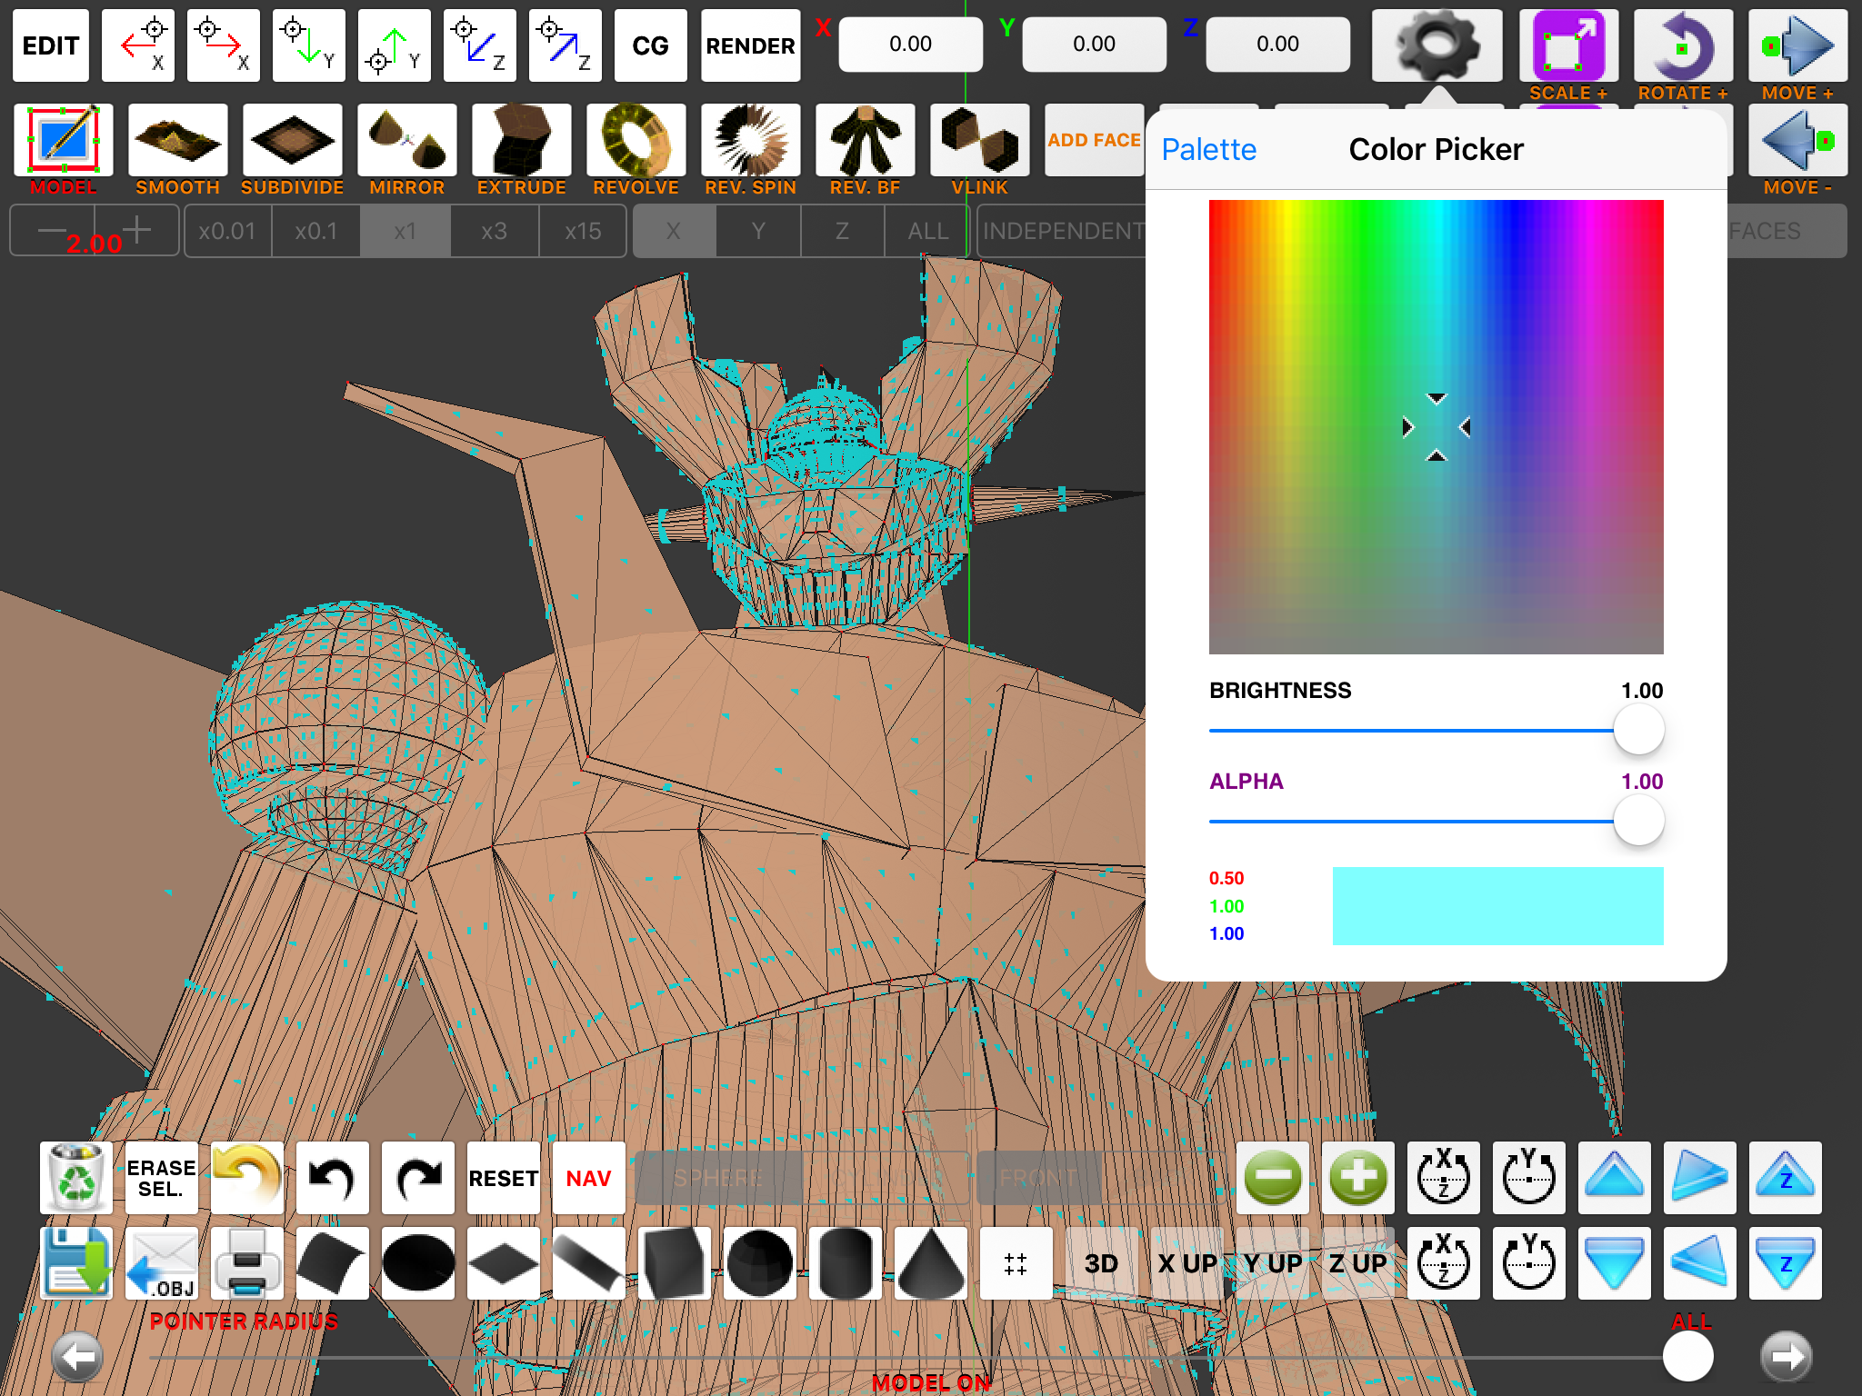This screenshot has height=1396, width=1862.
Task: Switch to 3D view
Action: pyautogui.click(x=1102, y=1263)
